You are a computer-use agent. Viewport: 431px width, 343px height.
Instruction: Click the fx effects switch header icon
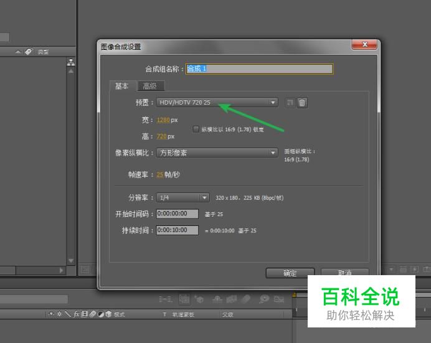click(x=76, y=314)
